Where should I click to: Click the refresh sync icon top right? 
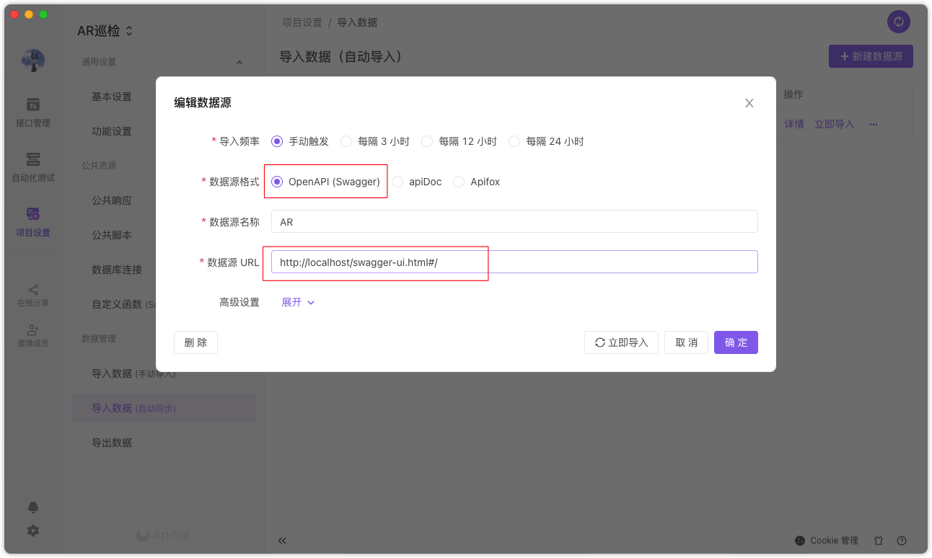click(x=898, y=22)
